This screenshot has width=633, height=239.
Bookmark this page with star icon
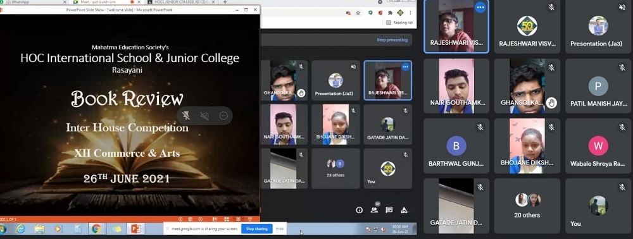tap(358, 13)
